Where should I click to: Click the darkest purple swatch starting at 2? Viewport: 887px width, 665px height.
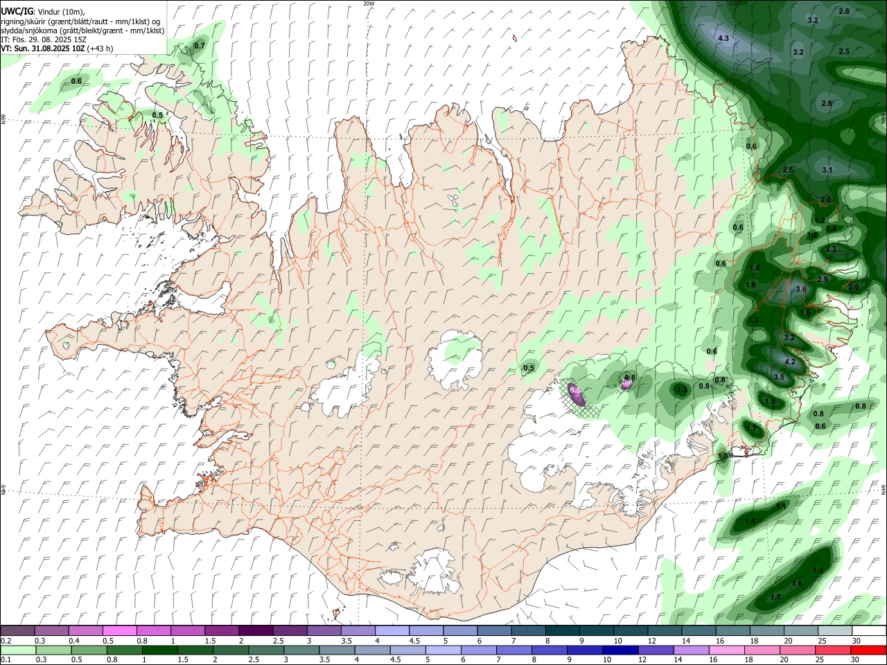(x=255, y=630)
